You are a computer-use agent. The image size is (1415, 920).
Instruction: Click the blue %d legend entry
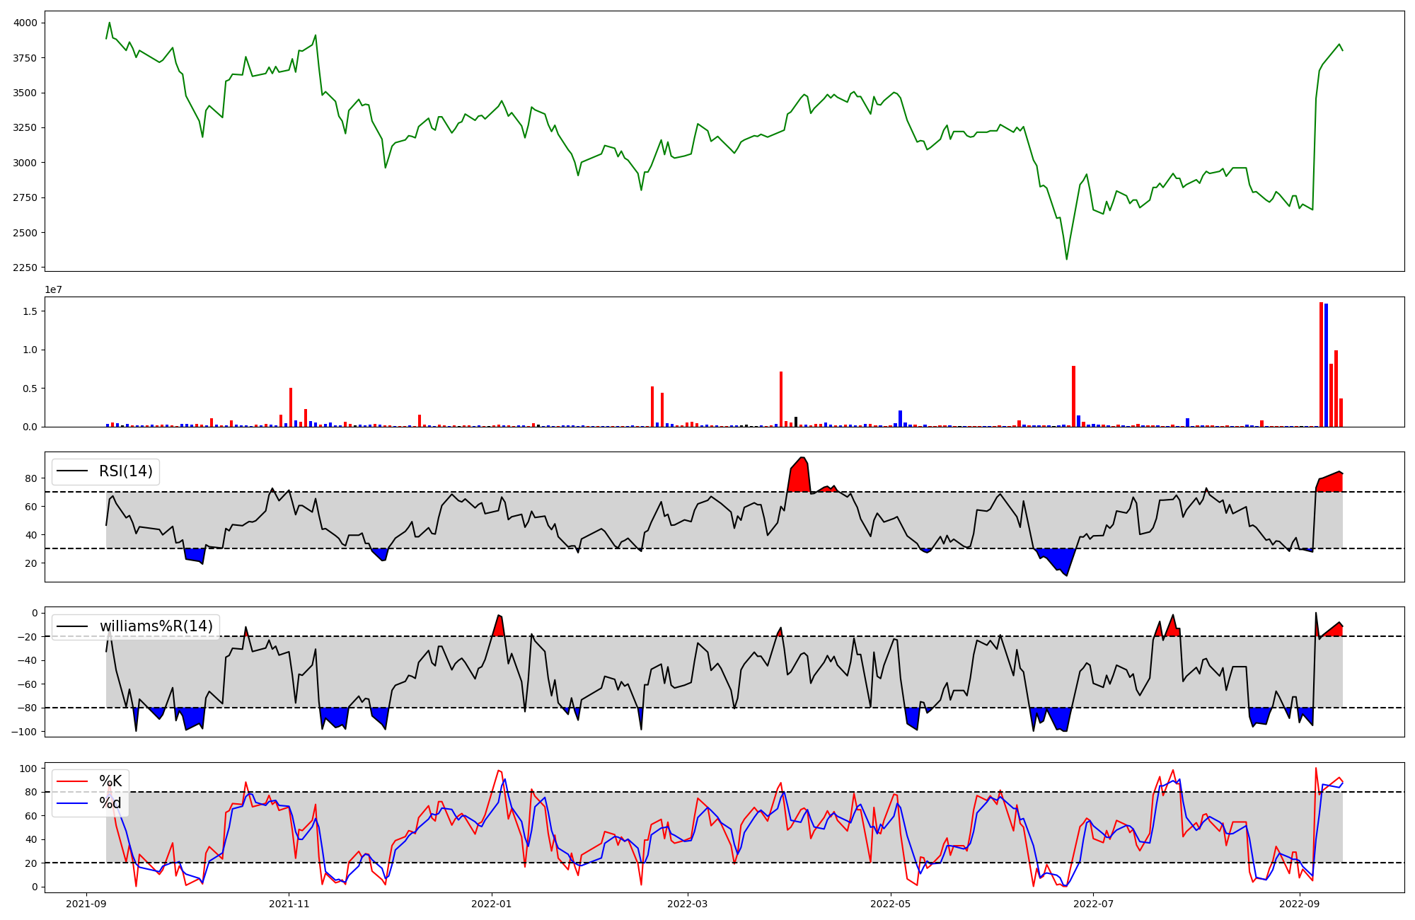tap(110, 803)
